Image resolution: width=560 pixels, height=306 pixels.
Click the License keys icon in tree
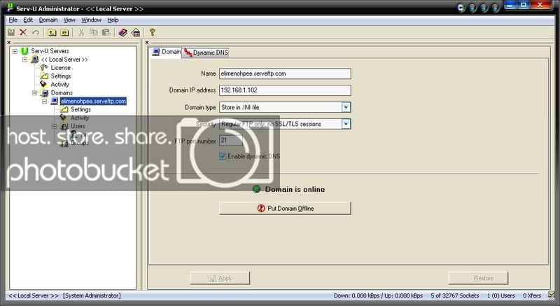pos(44,67)
